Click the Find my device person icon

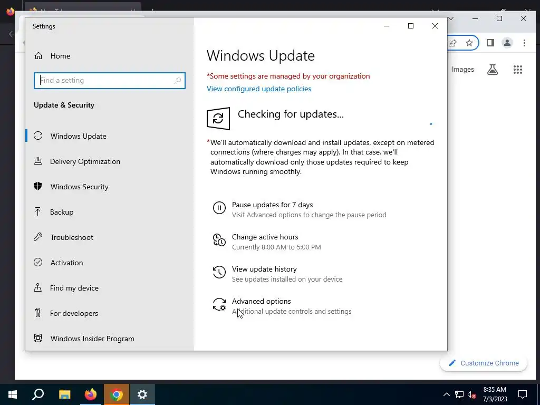coord(38,287)
